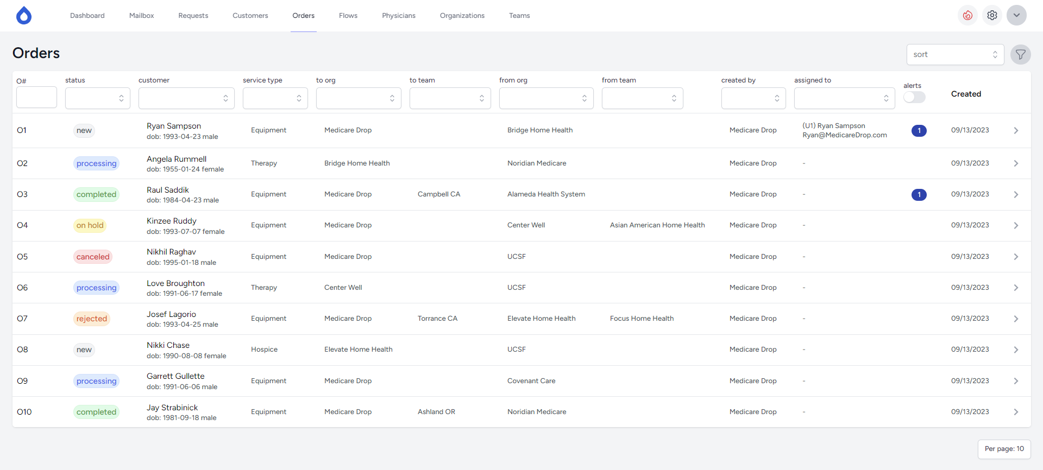This screenshot has width=1043, height=470.
Task: Open order O5 using its arrow icon
Action: pos(1015,257)
